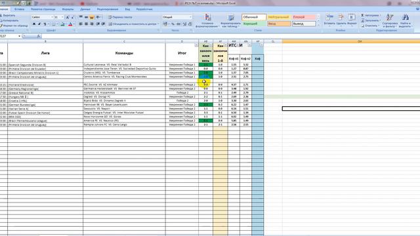
Task: Switch to the Рецензирование tab
Action: coord(108,9)
